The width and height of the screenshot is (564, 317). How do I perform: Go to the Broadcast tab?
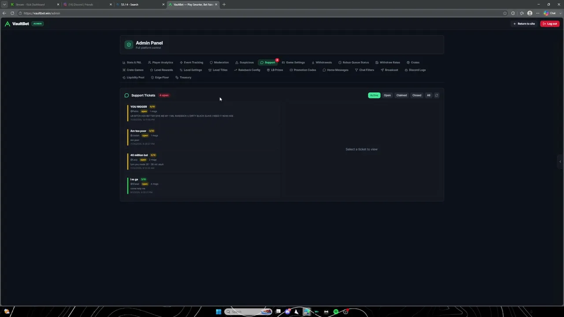(x=389, y=70)
